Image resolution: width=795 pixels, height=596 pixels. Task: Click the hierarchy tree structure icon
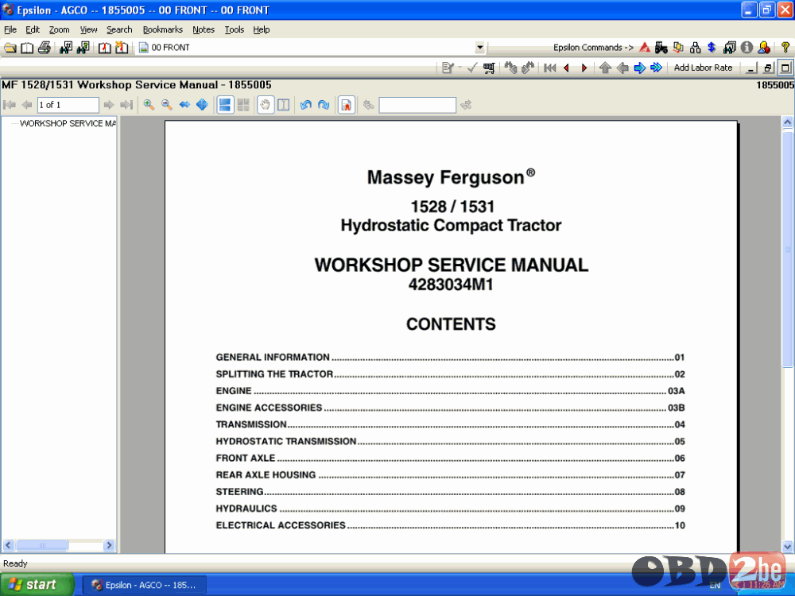[695, 48]
